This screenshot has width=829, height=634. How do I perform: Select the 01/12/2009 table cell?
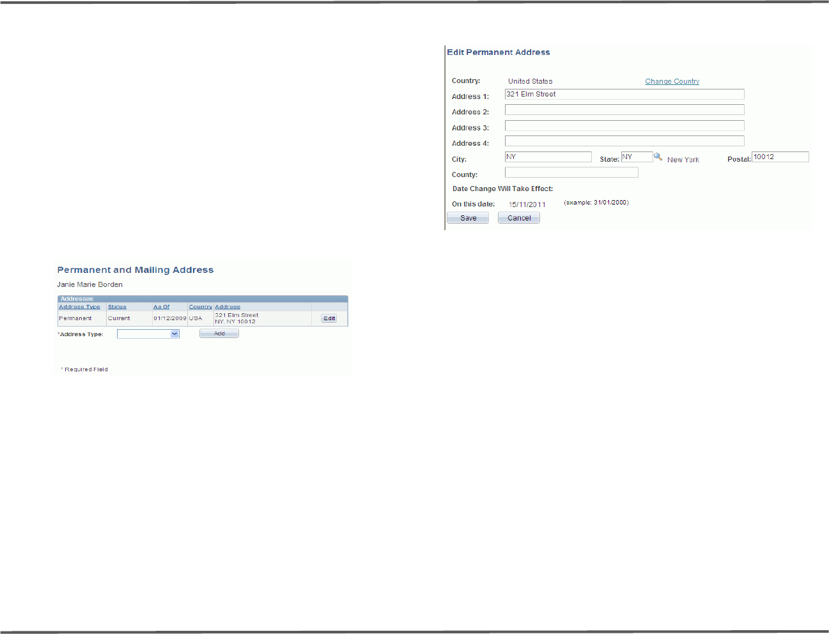170,318
